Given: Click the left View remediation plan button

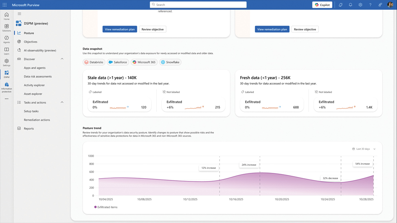Looking at the screenshot, I should point(120,29).
